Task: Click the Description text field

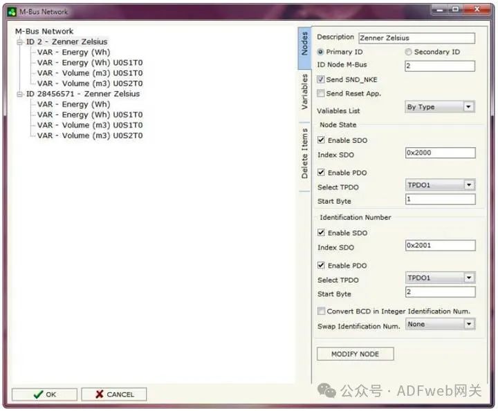Action: (416, 38)
